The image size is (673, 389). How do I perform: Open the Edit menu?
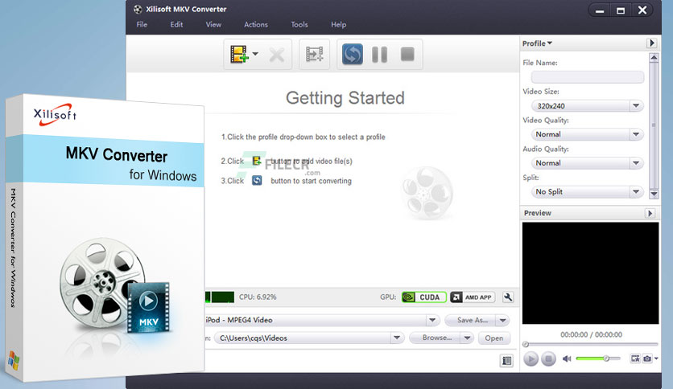(176, 24)
